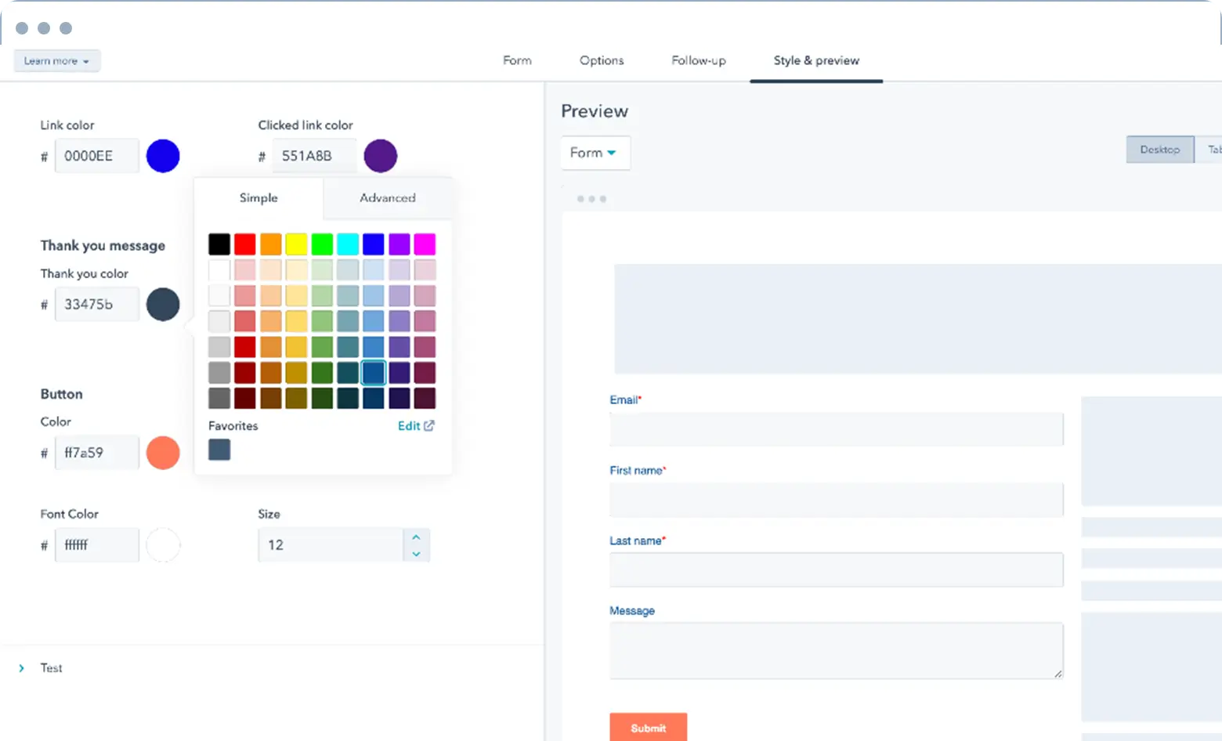
Task: Open the Follow-up tab
Action: (699, 60)
